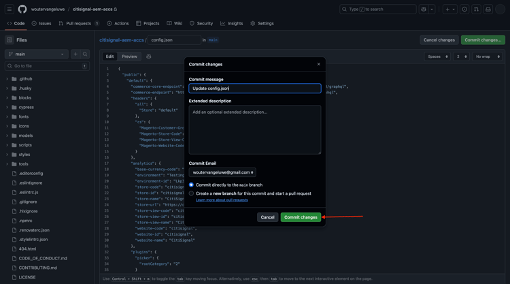Click the blocks folder icon
The width and height of the screenshot is (510, 284).
[14, 97]
